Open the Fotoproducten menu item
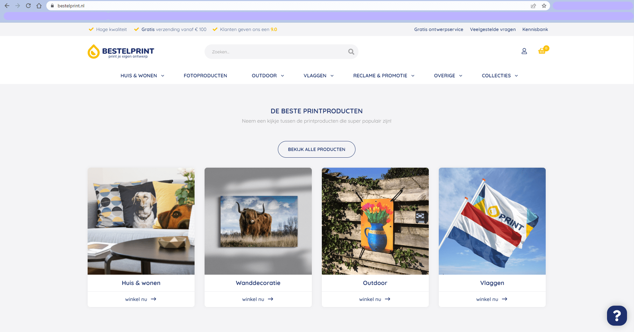Image resolution: width=634 pixels, height=332 pixels. pos(205,76)
